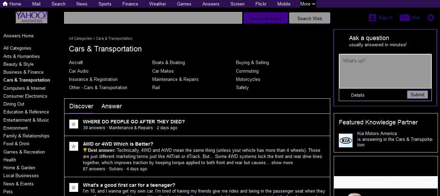
Task: Open the settings gear icon
Action: [431, 17]
